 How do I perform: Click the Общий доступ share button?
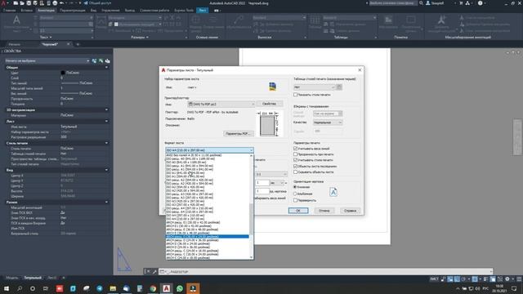(97, 3)
